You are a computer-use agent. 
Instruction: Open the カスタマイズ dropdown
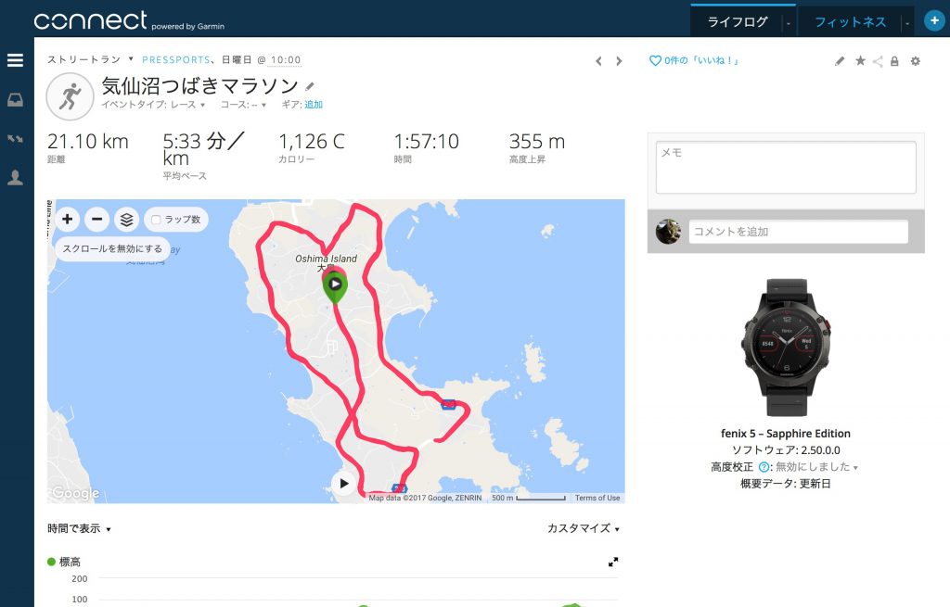(x=584, y=528)
